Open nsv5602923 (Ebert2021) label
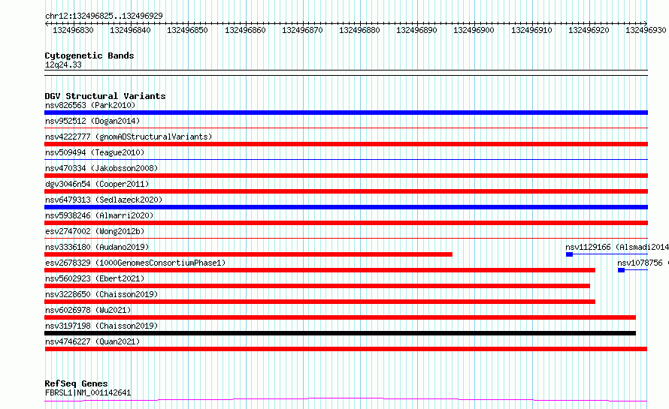 tap(95, 278)
